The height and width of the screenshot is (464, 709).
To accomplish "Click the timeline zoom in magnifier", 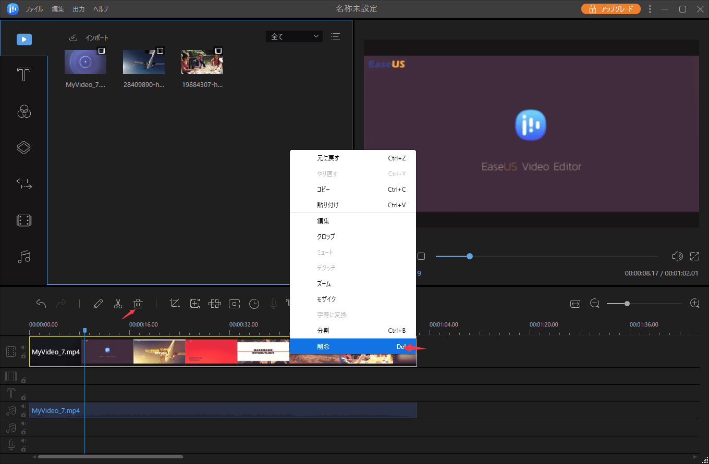I will pyautogui.click(x=694, y=303).
